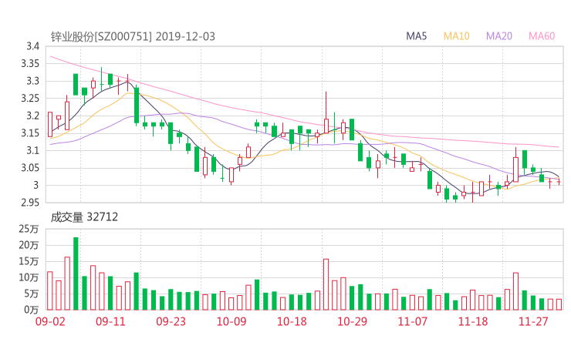Click the chart title 锌业股份[SZ000751] 2019-12-03

click(x=133, y=37)
